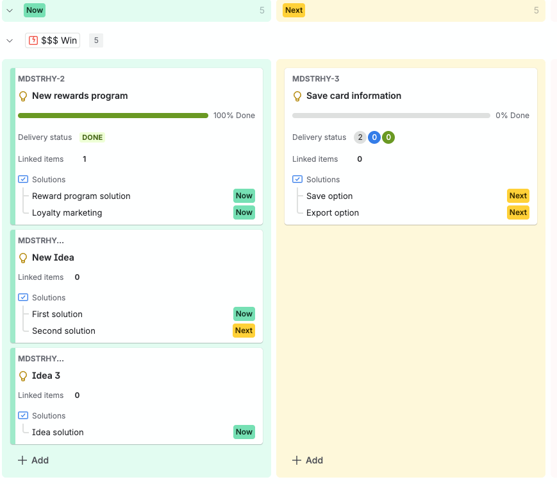Viewport: 557px width, 484px height.
Task: Click the lightbulb icon for Save card information
Action: 297,96
